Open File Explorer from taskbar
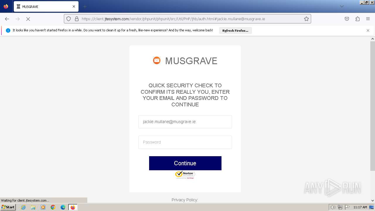The height and width of the screenshot is (211, 375). [x=33, y=207]
